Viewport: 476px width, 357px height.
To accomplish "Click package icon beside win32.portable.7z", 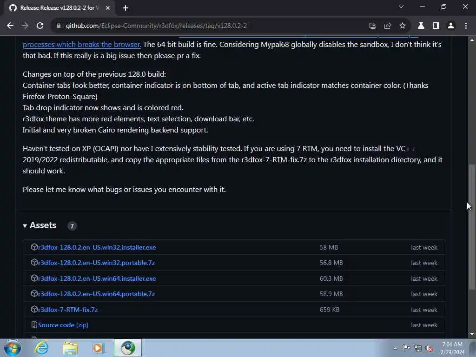I will 34,263.
